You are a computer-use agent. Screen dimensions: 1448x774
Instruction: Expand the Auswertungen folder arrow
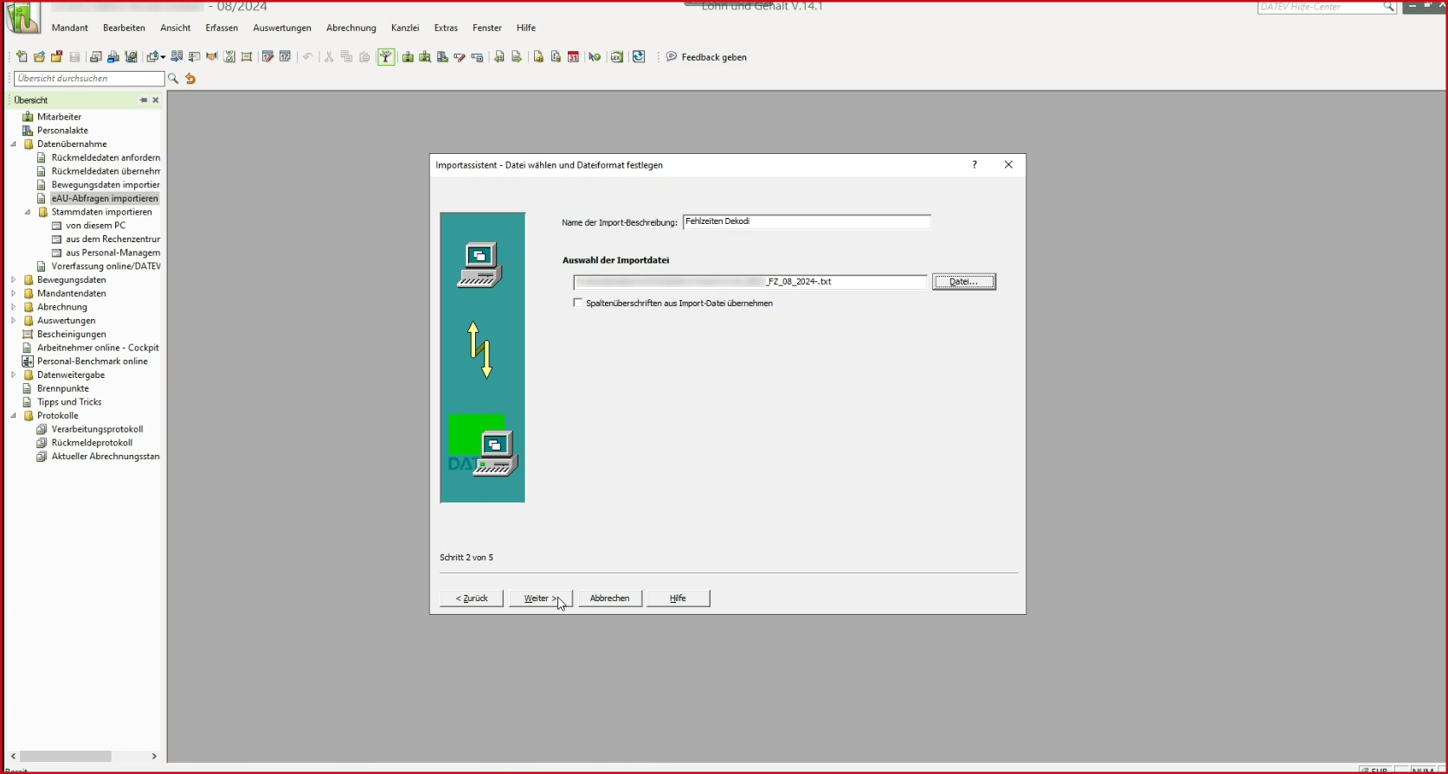click(14, 321)
